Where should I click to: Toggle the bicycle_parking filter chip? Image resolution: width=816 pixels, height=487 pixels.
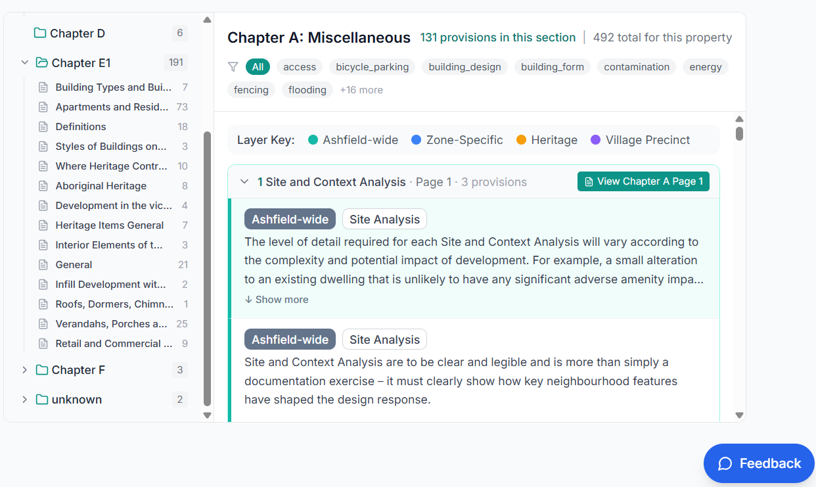pyautogui.click(x=372, y=67)
